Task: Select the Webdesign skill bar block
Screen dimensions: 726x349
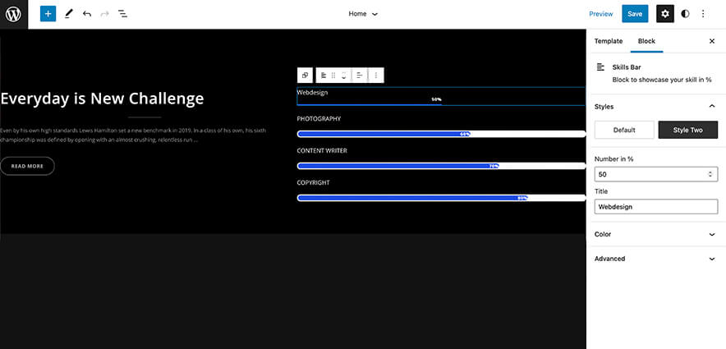Action: [x=441, y=96]
